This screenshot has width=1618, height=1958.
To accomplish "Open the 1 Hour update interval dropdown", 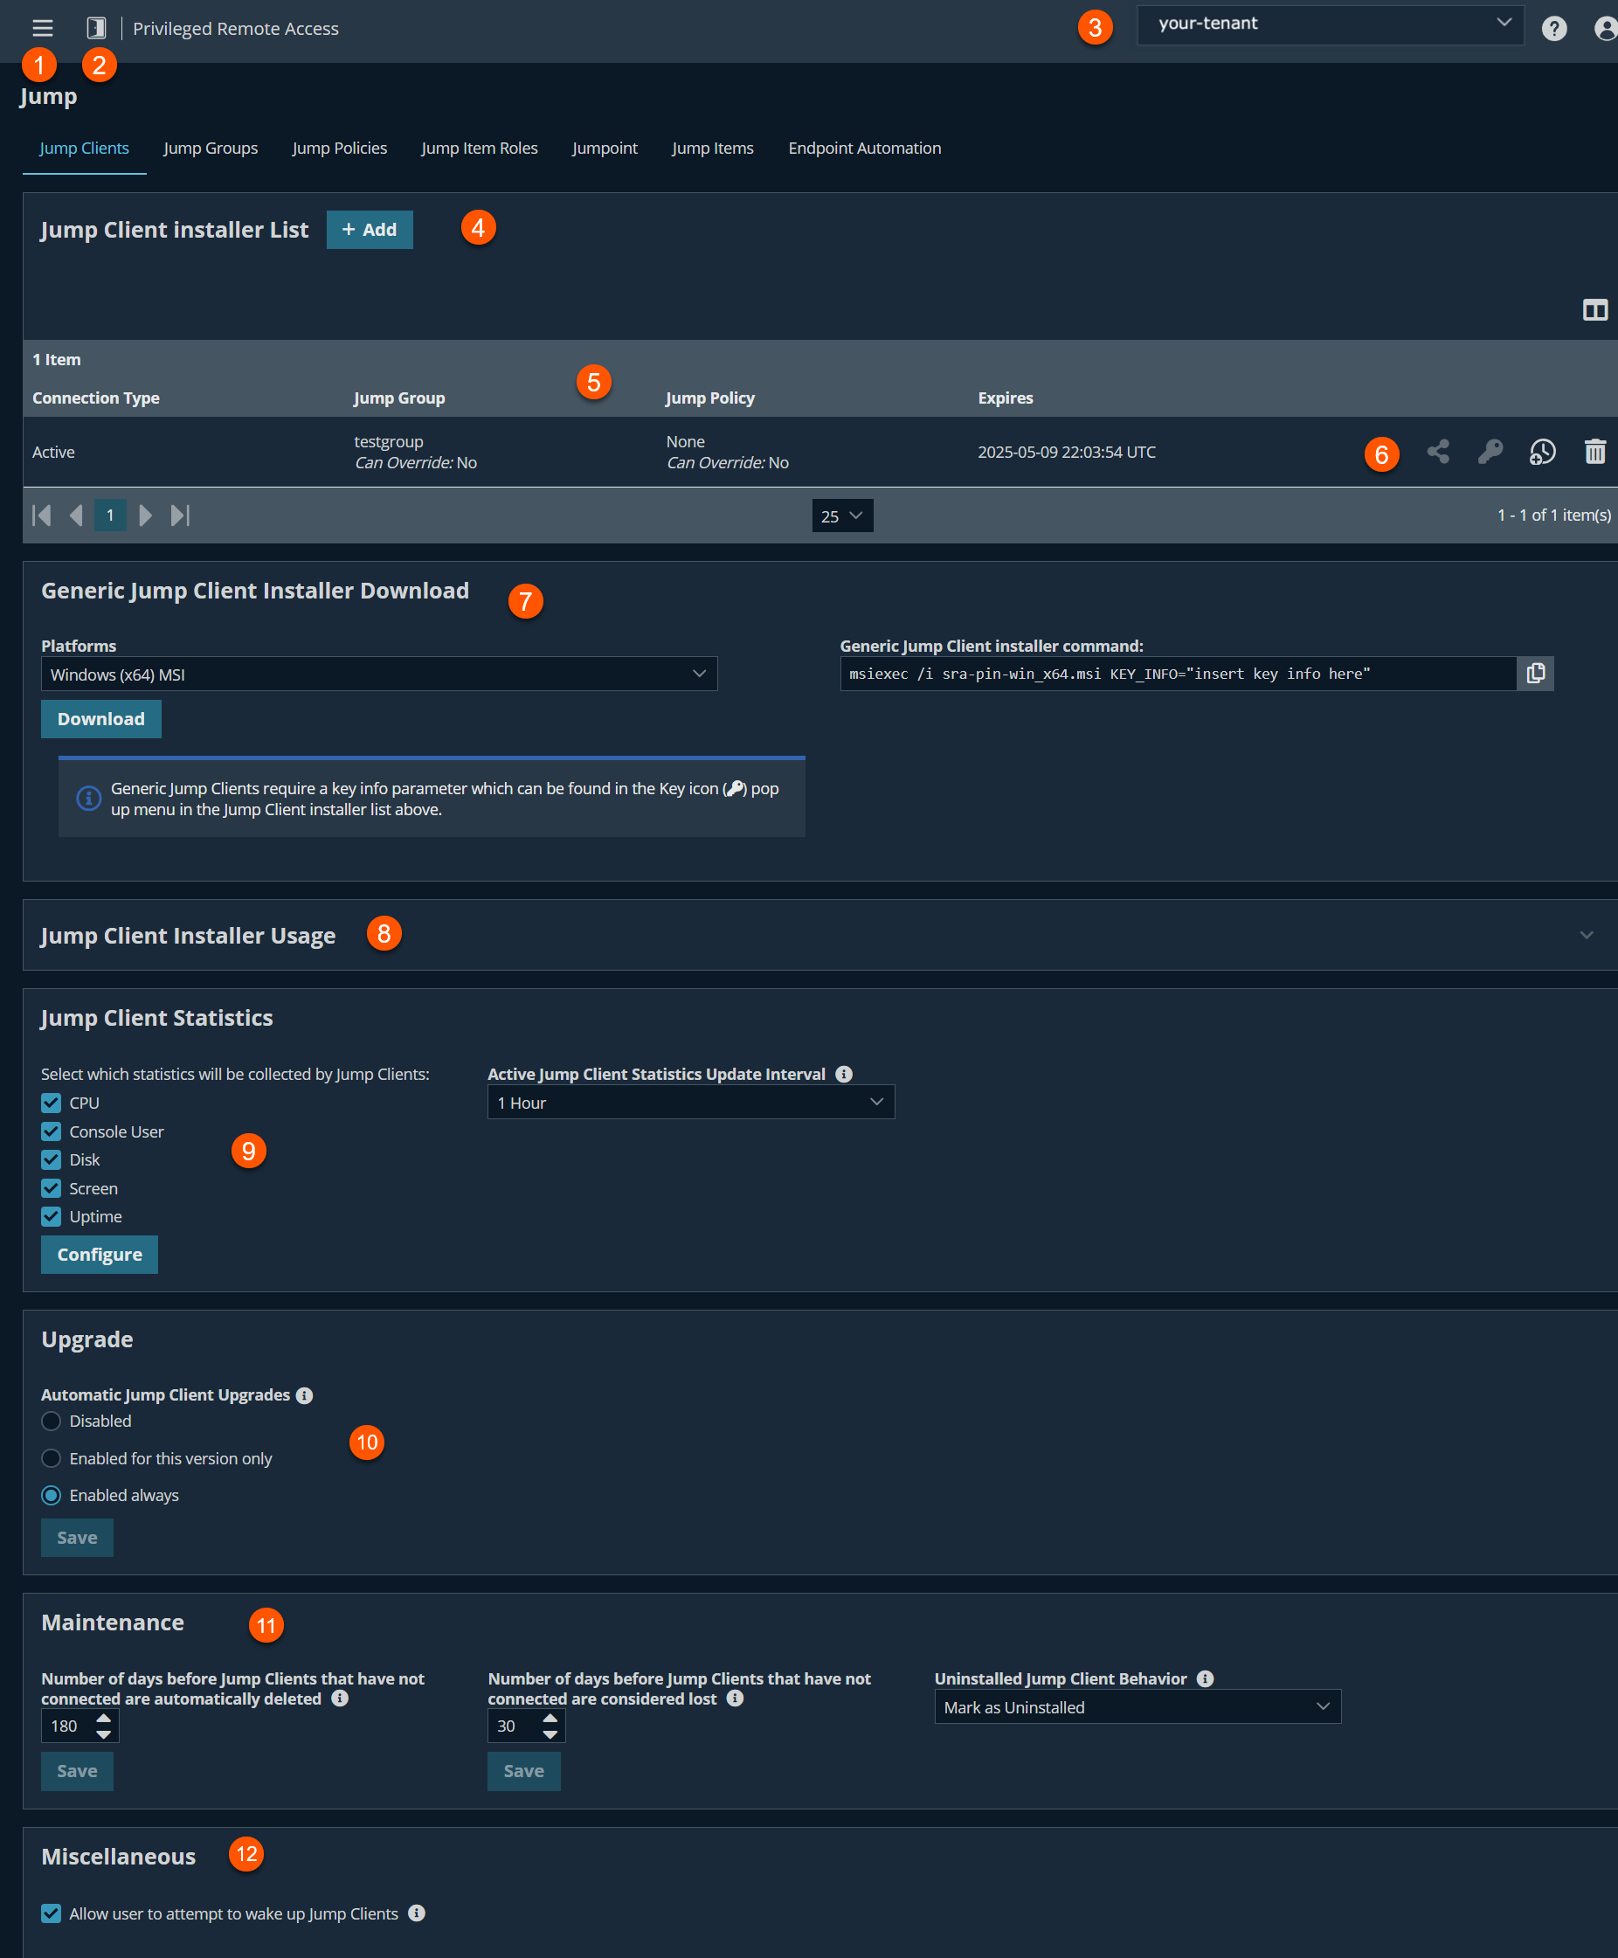I will click(x=691, y=1103).
